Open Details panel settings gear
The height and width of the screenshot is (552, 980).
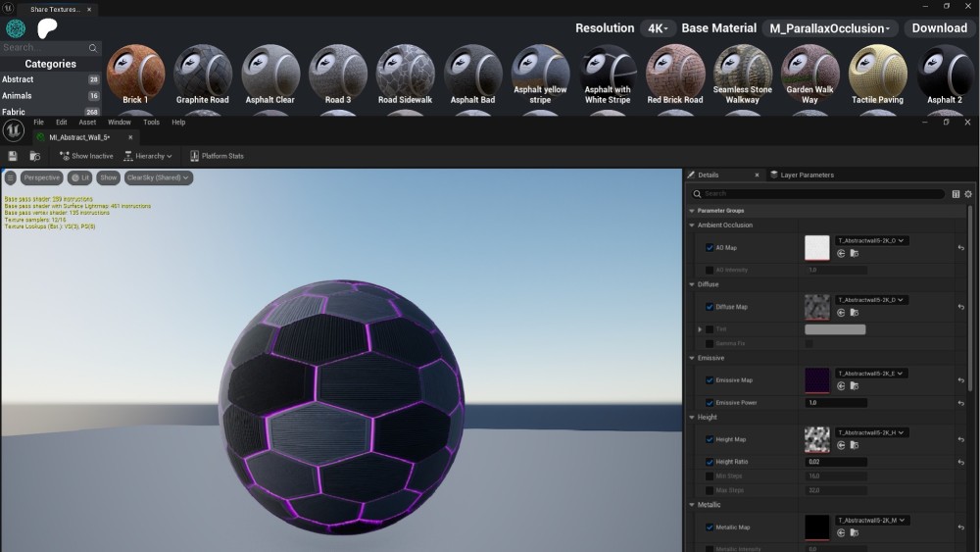968,194
